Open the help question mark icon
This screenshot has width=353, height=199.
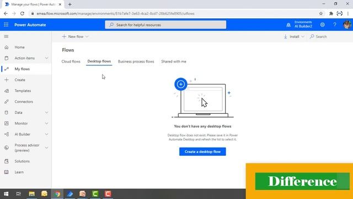coord(335,24)
